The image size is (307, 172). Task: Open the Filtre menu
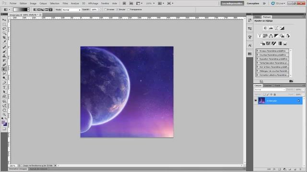click(65, 3)
